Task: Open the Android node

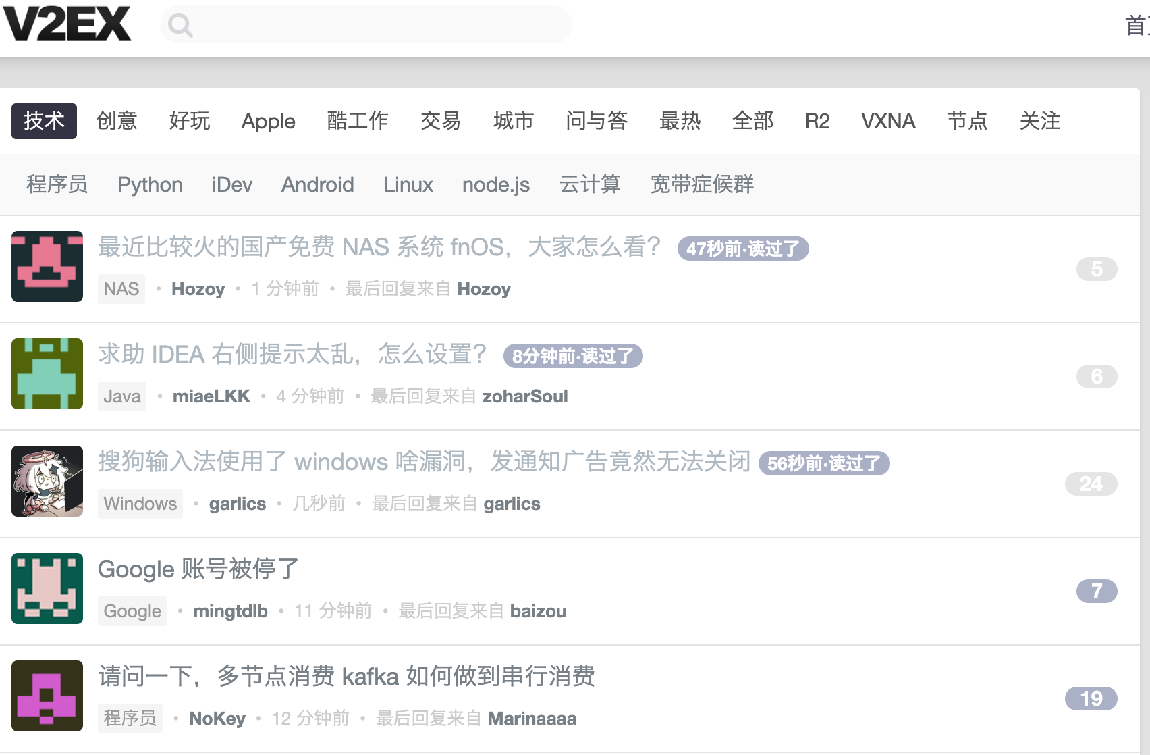Action: [317, 184]
